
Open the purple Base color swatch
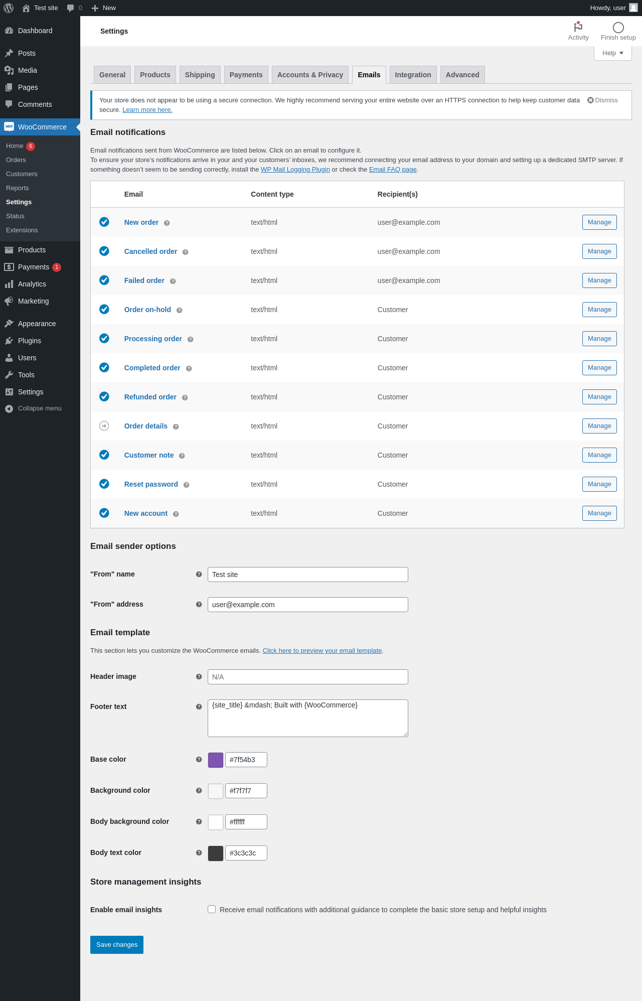click(216, 760)
